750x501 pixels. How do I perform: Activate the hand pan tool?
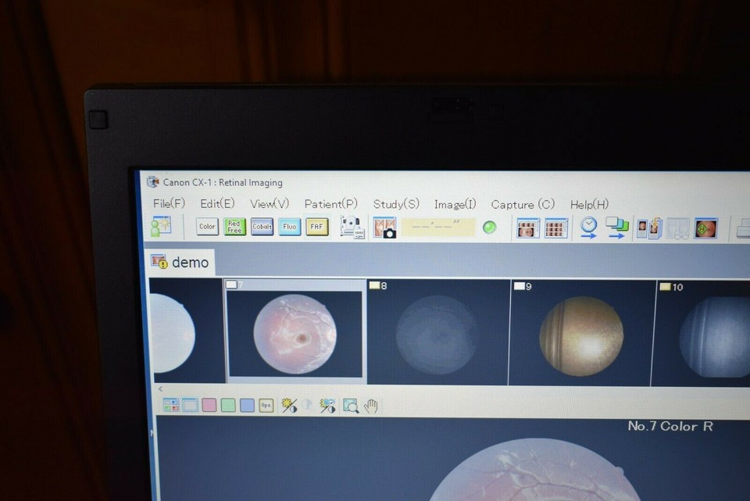coord(373,406)
